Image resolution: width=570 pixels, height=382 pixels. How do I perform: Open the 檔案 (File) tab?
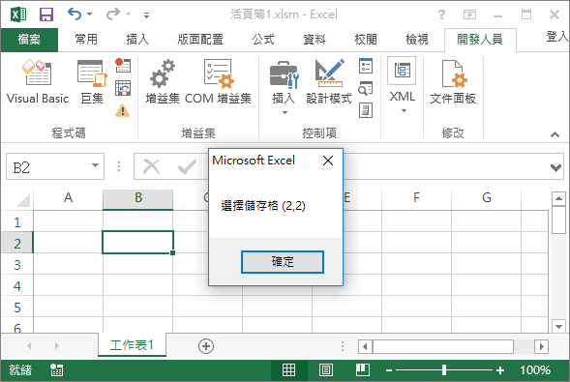click(x=29, y=40)
